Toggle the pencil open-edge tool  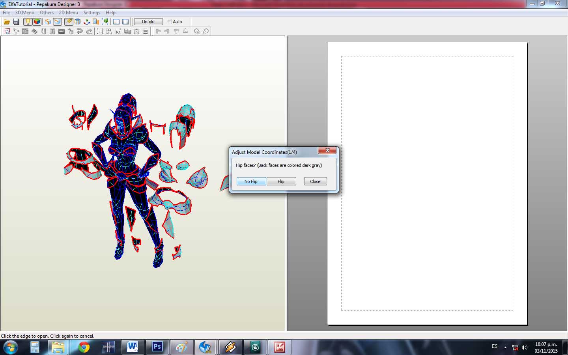coord(69,22)
